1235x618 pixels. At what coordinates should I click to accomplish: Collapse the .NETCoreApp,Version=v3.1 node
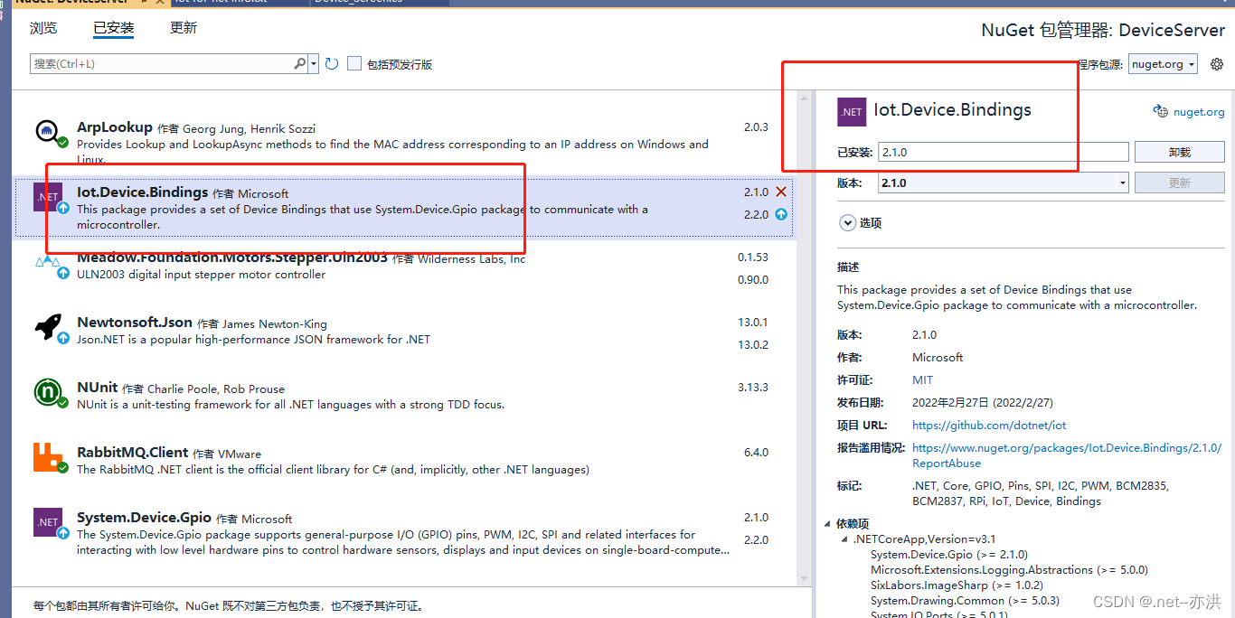click(844, 539)
